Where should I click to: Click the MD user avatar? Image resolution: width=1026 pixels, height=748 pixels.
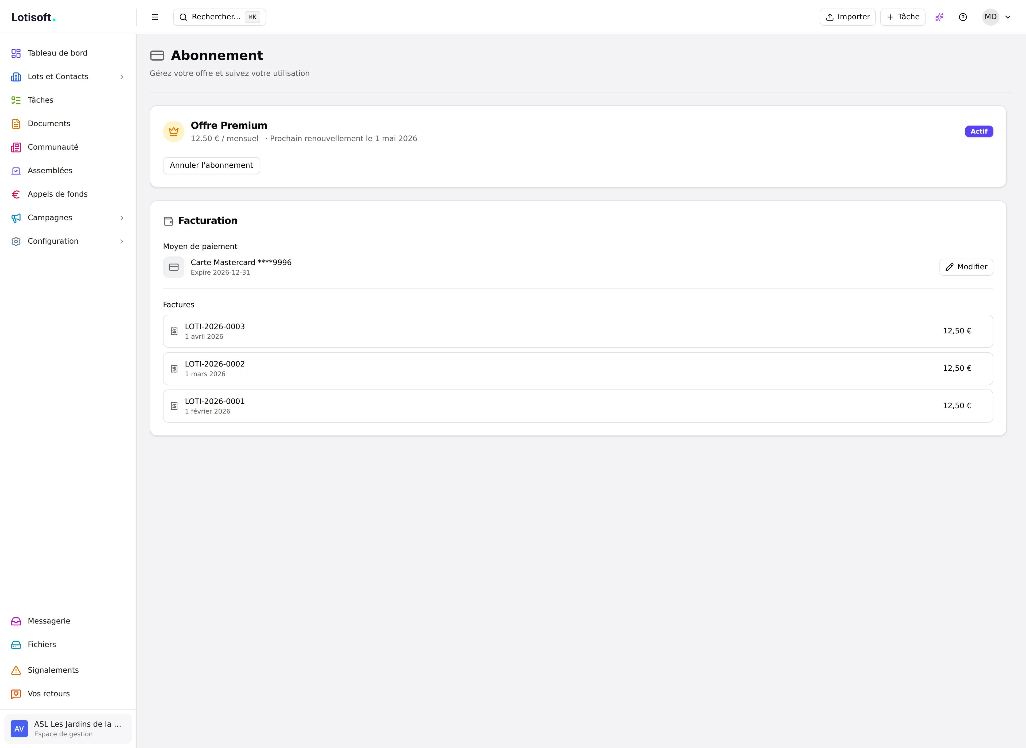pos(991,17)
